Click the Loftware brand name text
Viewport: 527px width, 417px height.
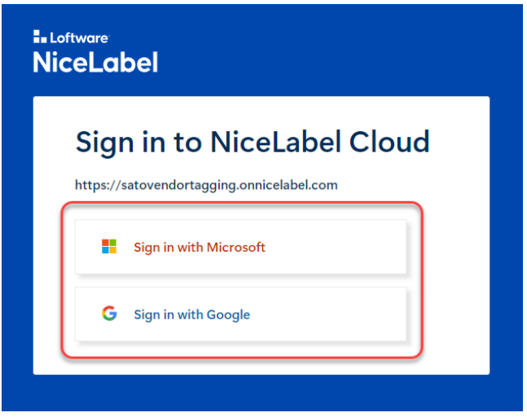[x=77, y=37]
